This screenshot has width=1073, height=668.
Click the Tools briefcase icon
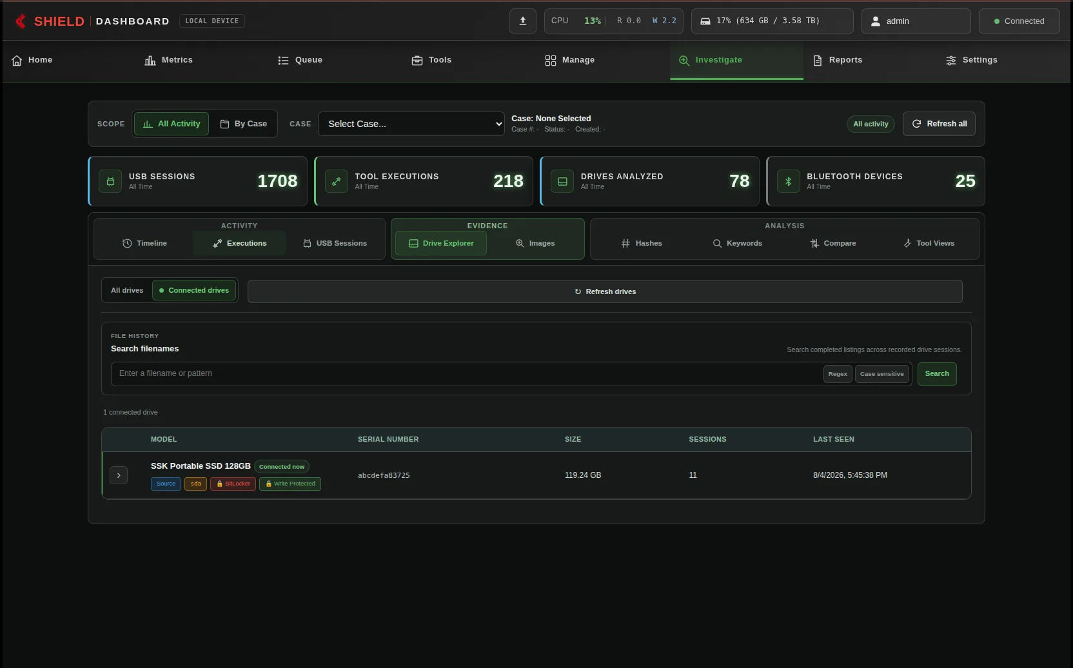[417, 60]
